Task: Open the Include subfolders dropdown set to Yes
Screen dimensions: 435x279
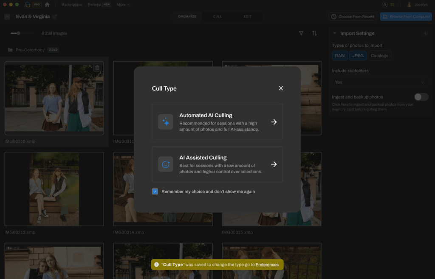Action: (x=380, y=82)
